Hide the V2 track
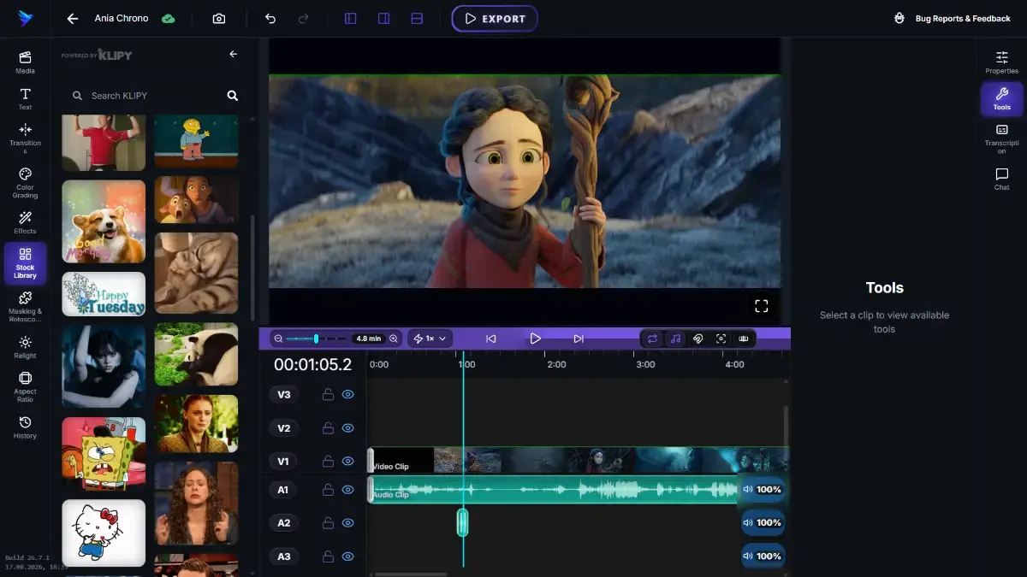The image size is (1027, 577). [347, 427]
